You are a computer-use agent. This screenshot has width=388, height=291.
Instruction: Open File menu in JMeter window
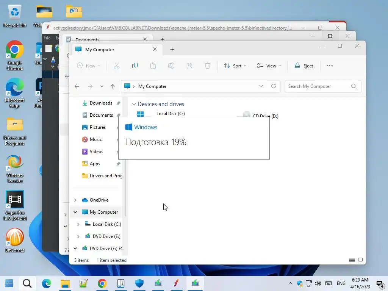point(47,38)
